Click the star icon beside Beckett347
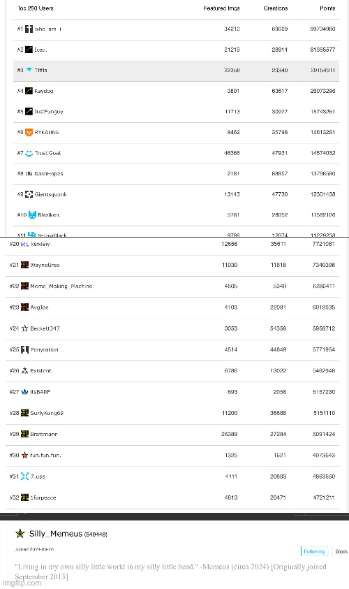 pos(24,328)
